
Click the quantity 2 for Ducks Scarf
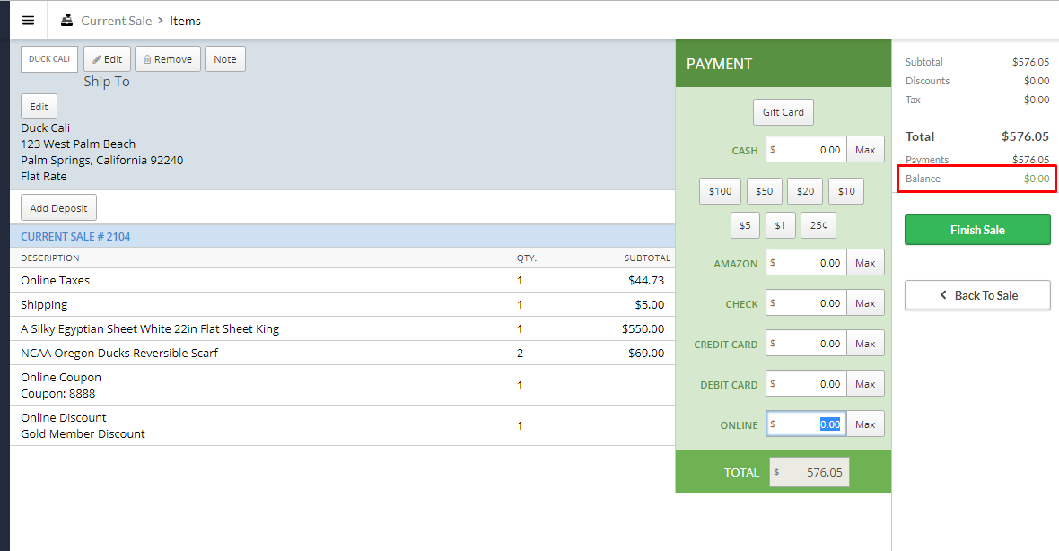click(520, 354)
